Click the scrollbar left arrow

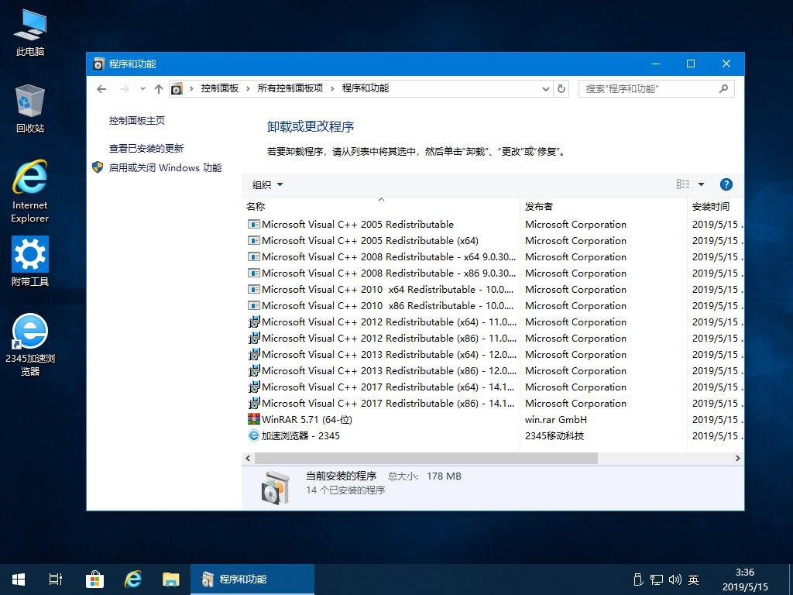tap(248, 459)
